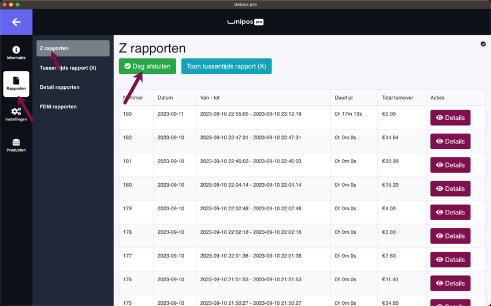Open the Producten burger icon
The height and width of the screenshot is (306, 491).
(16, 145)
